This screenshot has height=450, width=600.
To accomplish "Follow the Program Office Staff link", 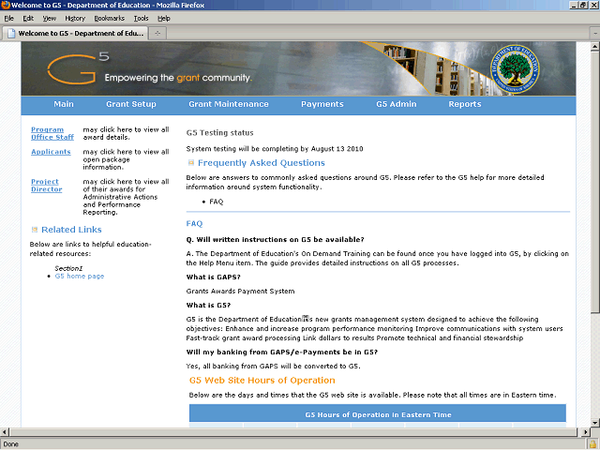I will tap(52, 133).
